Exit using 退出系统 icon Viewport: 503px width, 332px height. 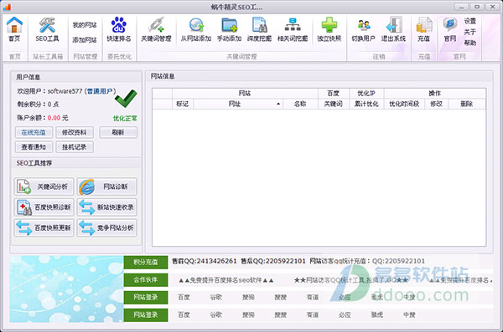pos(394,29)
